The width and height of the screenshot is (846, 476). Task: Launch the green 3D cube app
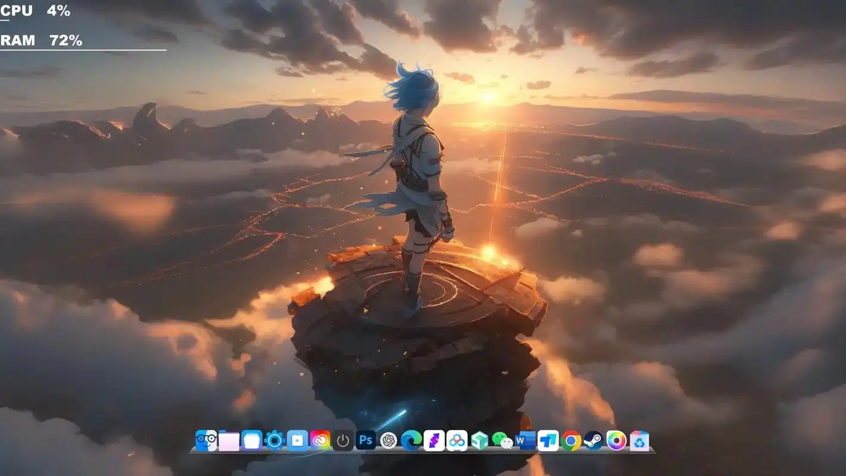(x=481, y=441)
